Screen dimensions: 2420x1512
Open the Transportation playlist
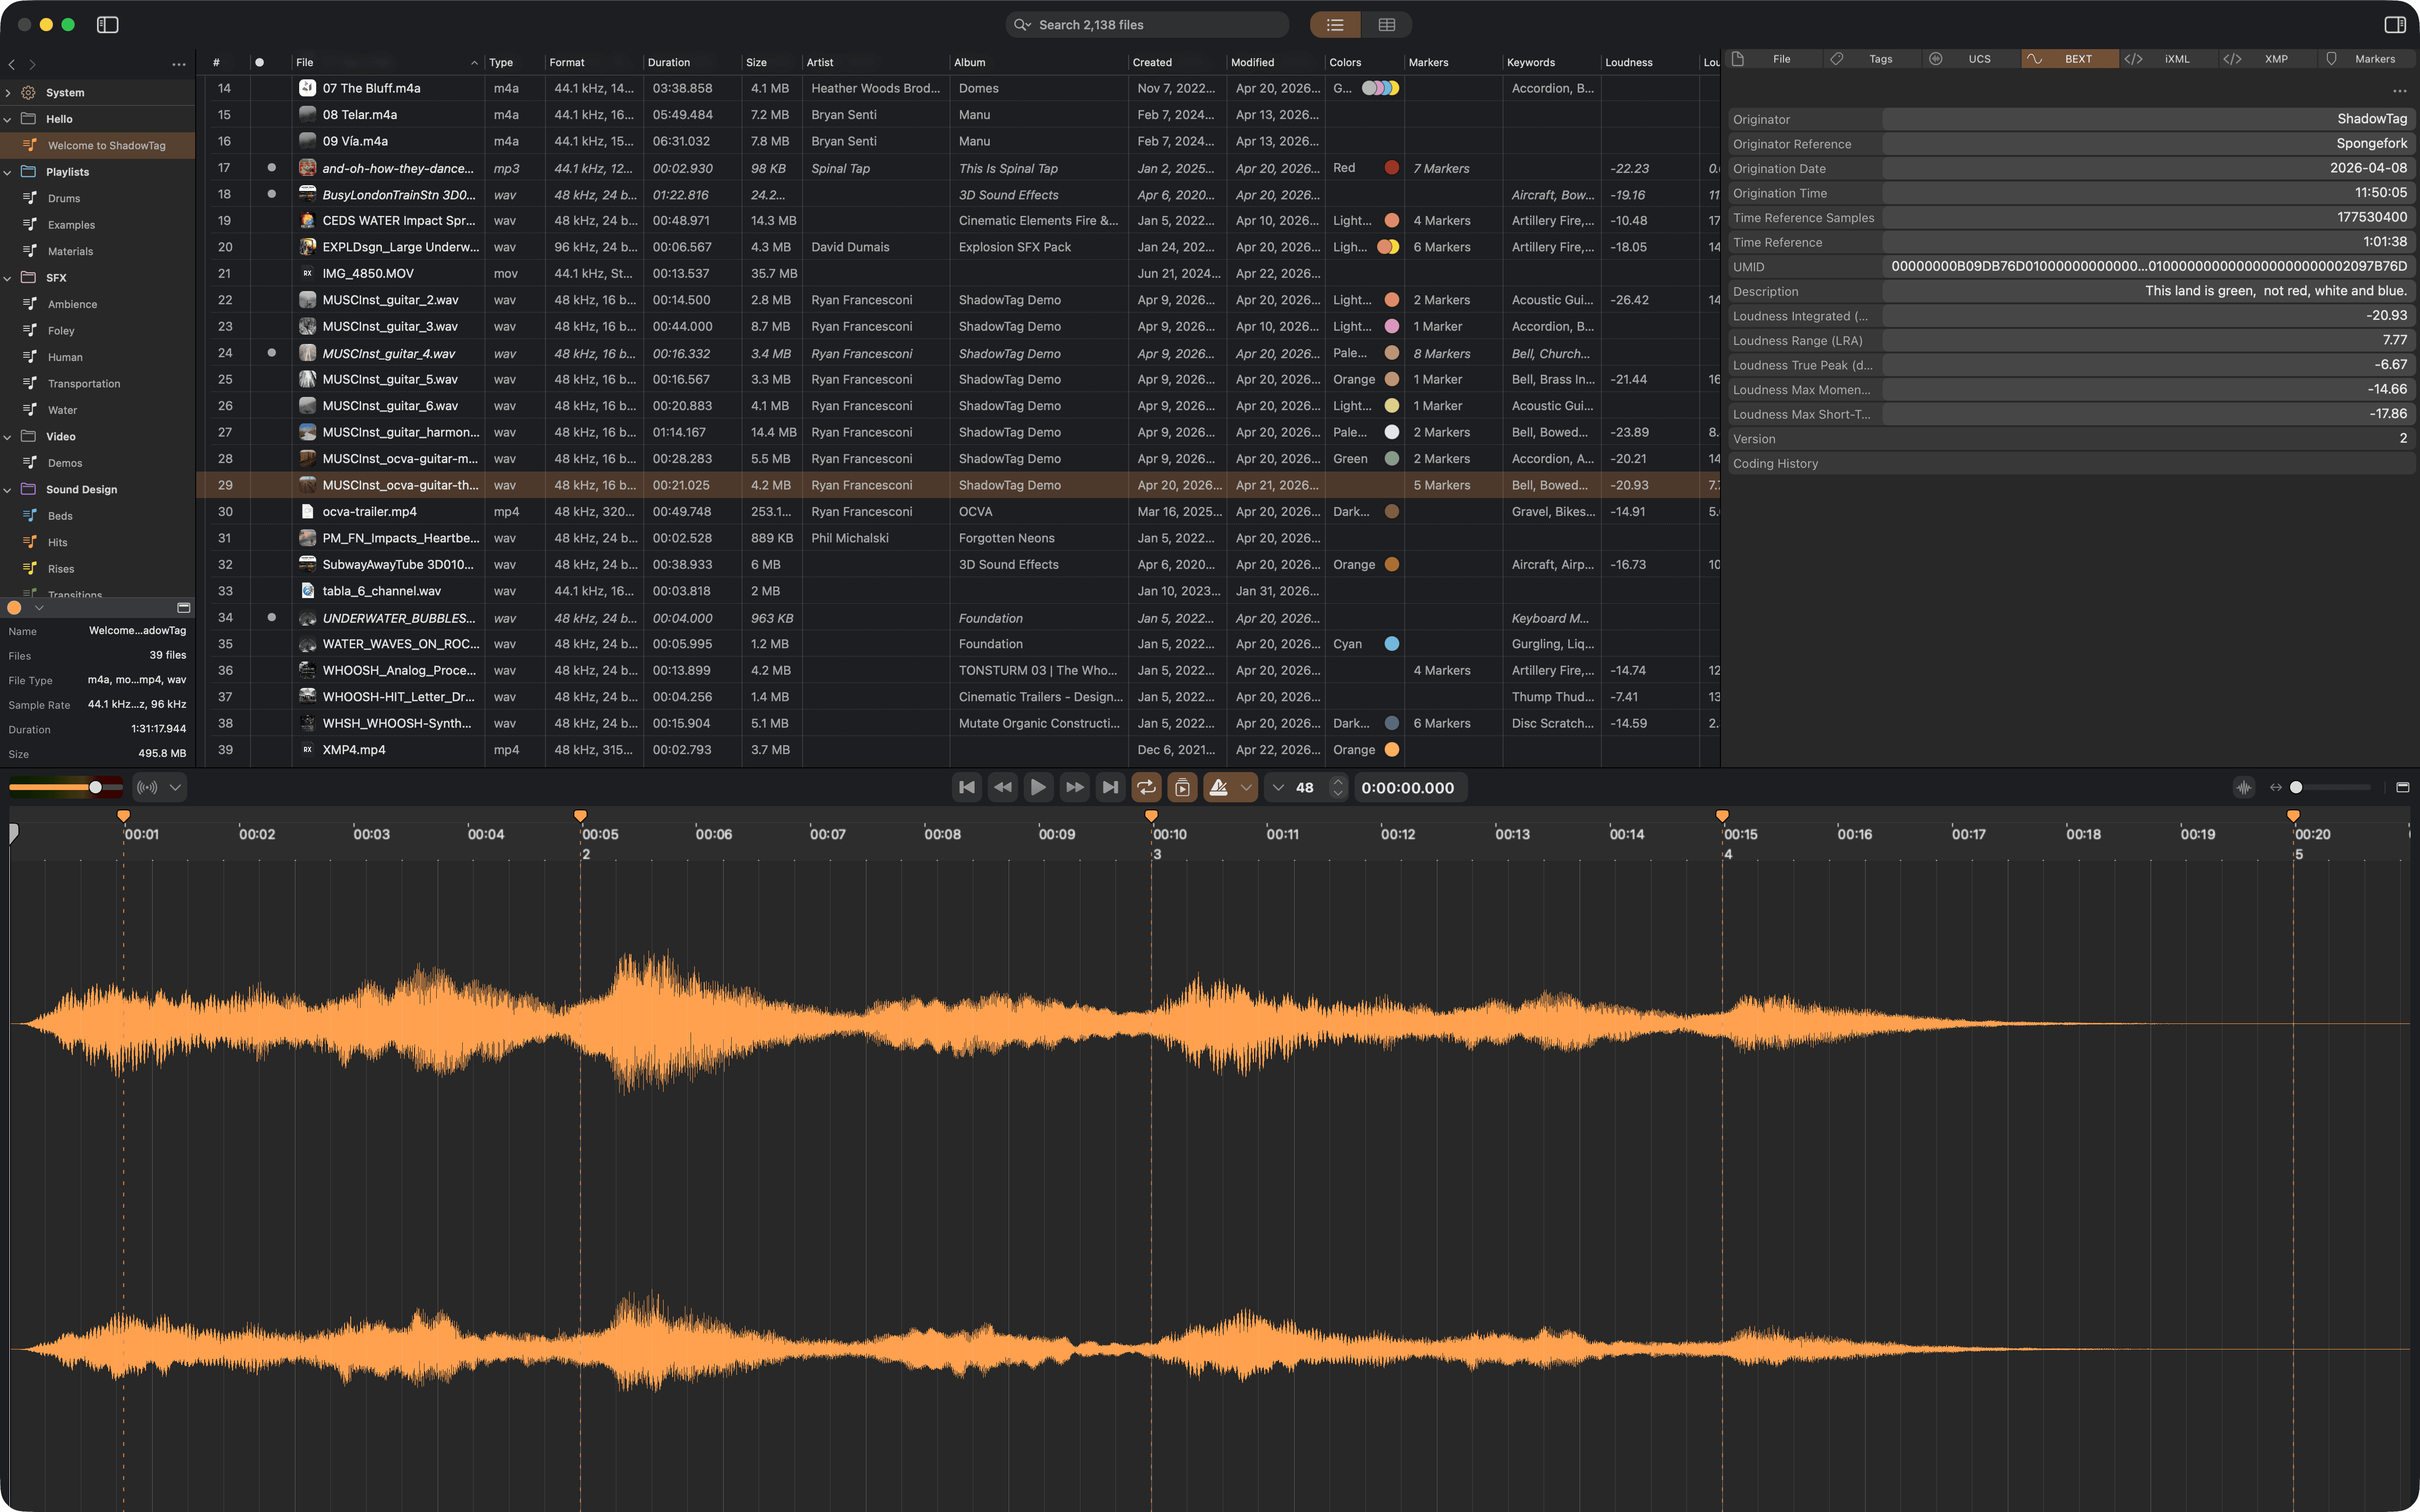click(84, 384)
